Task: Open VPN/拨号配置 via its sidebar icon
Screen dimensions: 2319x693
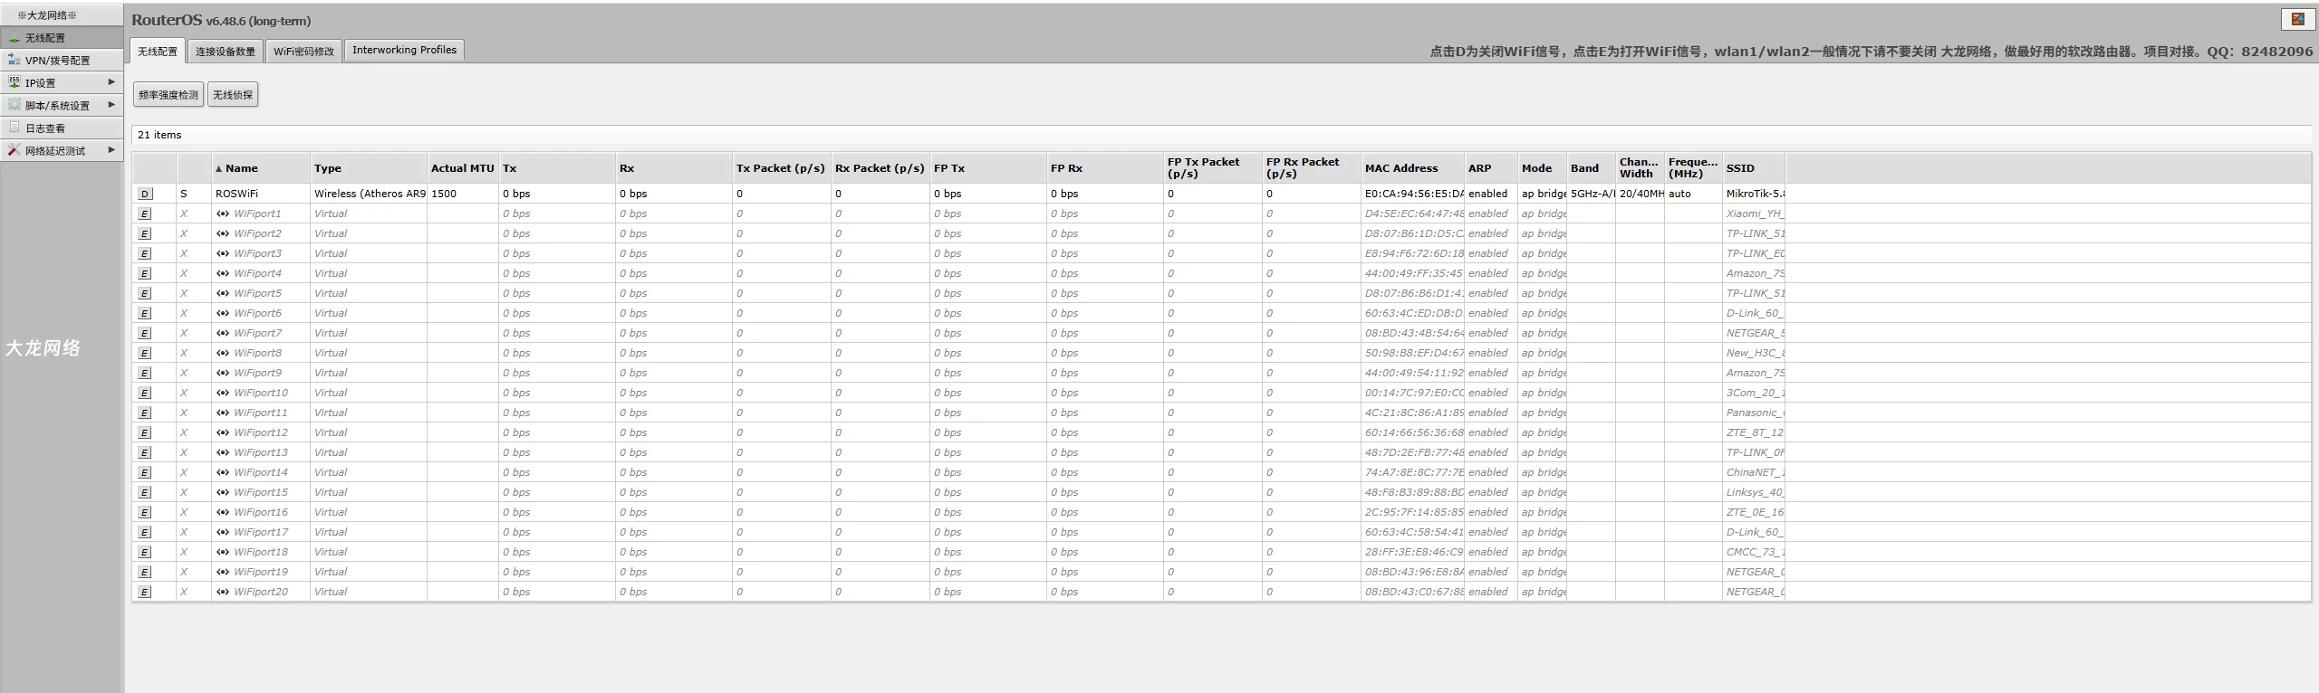Action: pos(14,60)
